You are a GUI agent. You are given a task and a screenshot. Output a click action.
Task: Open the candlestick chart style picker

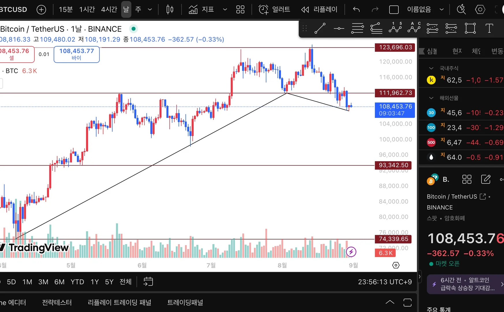pyautogui.click(x=170, y=10)
